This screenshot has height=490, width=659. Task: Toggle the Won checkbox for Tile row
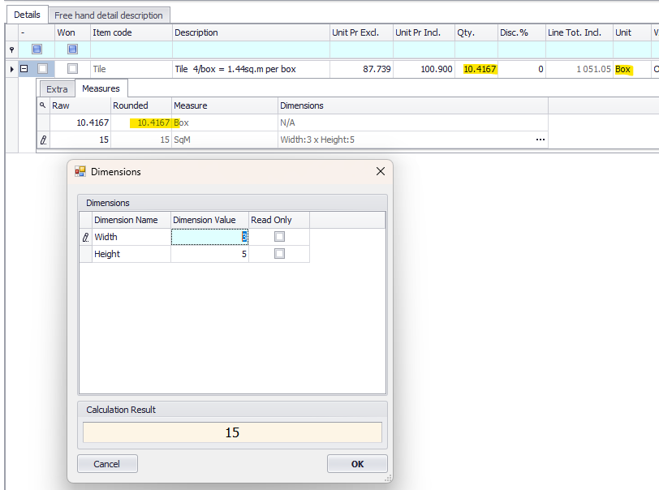tap(72, 70)
